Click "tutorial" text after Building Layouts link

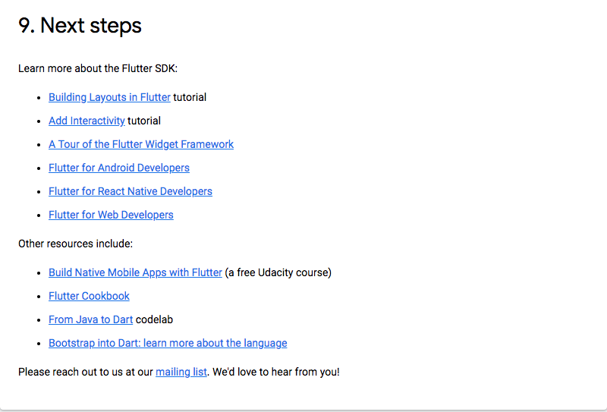pos(190,97)
